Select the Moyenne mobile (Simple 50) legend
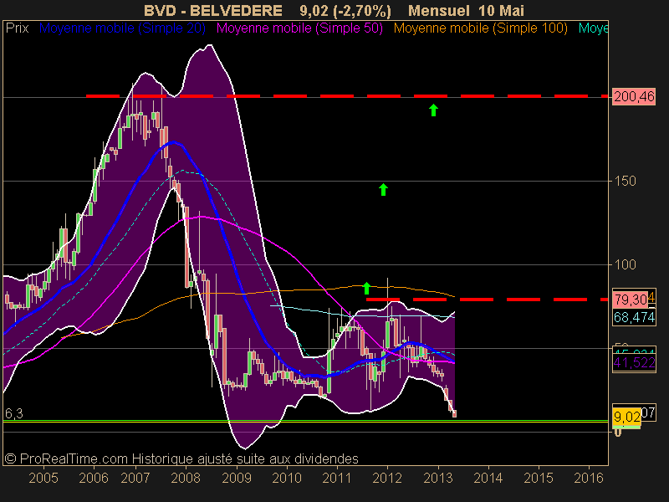Image resolution: width=669 pixels, height=502 pixels. pos(299,28)
